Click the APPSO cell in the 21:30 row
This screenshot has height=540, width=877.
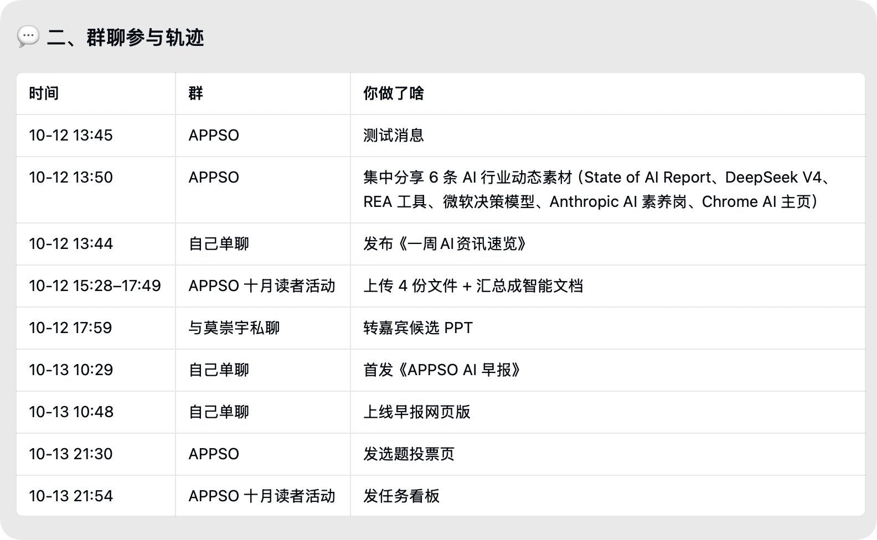point(214,454)
